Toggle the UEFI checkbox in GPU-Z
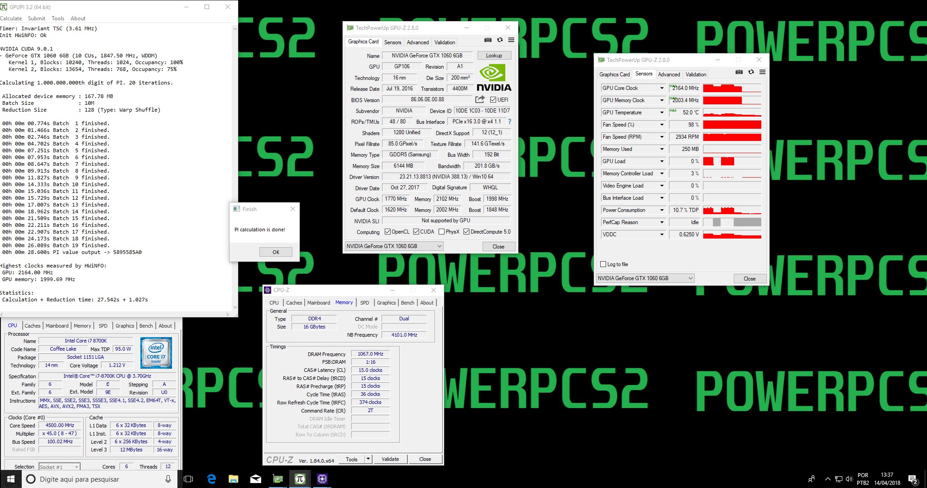 493,100
